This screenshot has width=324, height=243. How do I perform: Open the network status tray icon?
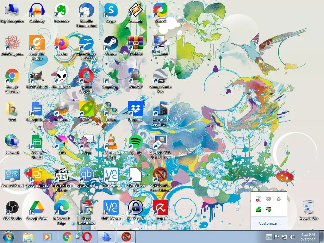pos(284,237)
